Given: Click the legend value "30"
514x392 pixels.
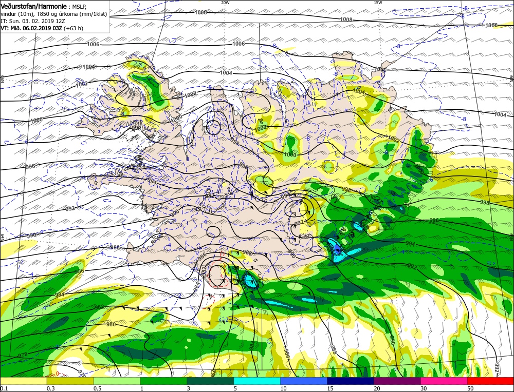Looking at the screenshot, I should [x=424, y=388].
